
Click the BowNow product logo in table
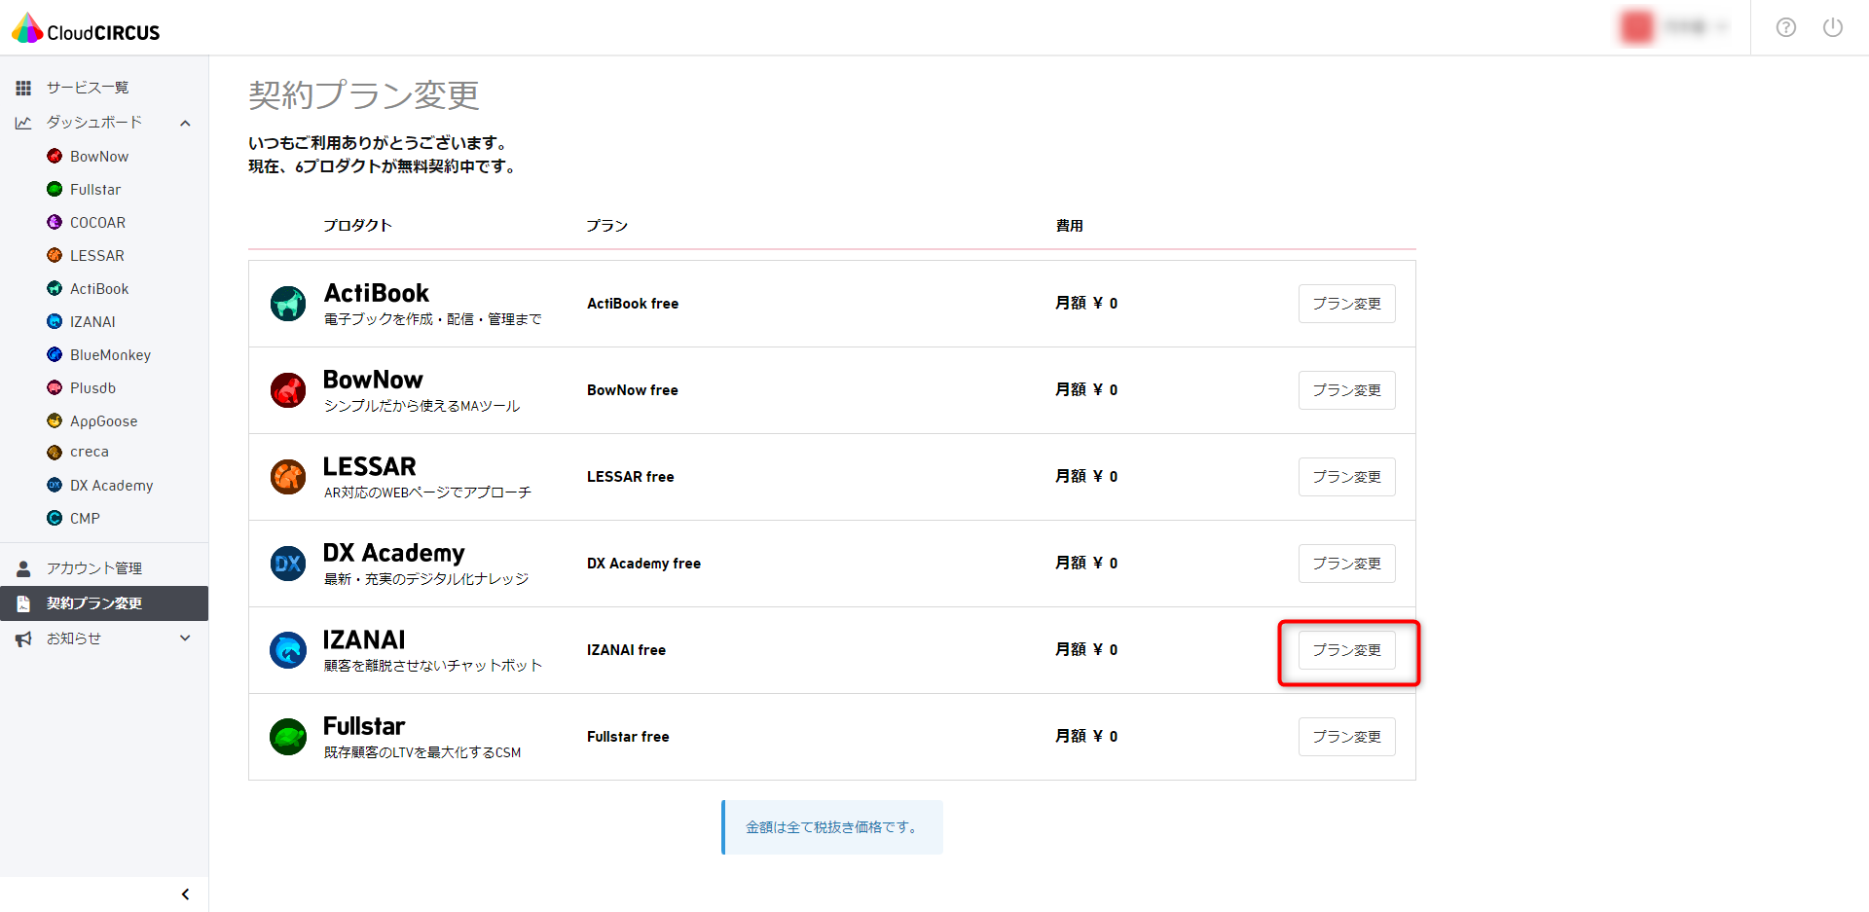[x=288, y=390]
